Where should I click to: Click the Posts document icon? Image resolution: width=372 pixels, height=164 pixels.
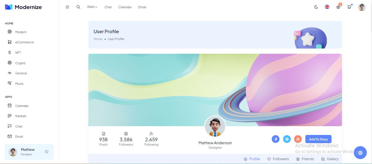(104, 134)
